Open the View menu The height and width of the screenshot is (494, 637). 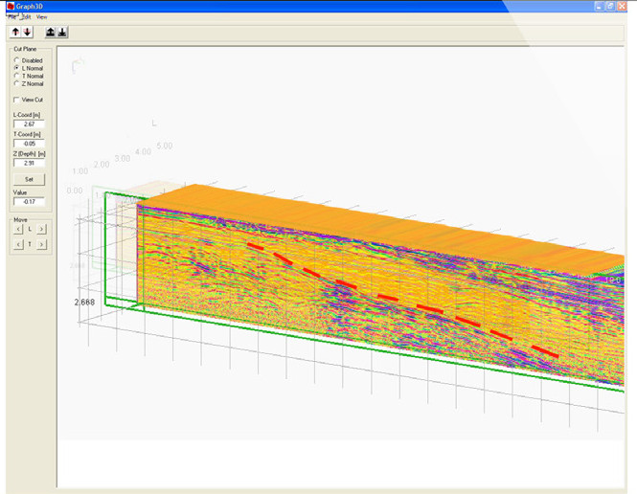[x=41, y=16]
